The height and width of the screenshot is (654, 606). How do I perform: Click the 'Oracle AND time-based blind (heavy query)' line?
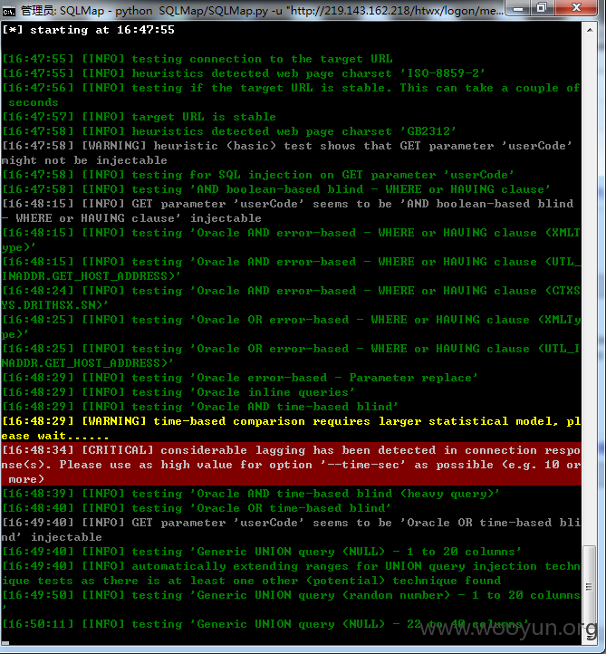pos(251,494)
